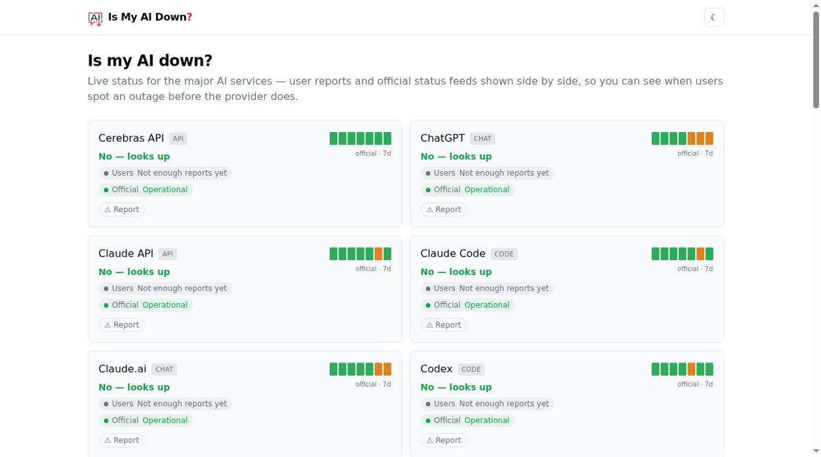821x457 pixels.
Task: Click Codex Users not enough reports pill
Action: (x=487, y=404)
